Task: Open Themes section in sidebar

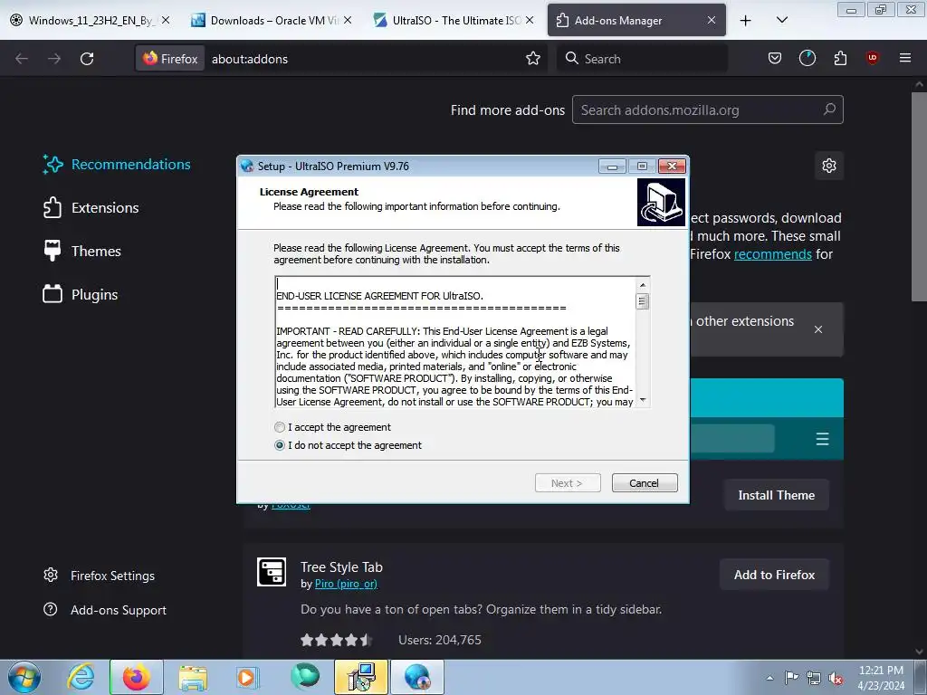Action: click(x=82, y=252)
